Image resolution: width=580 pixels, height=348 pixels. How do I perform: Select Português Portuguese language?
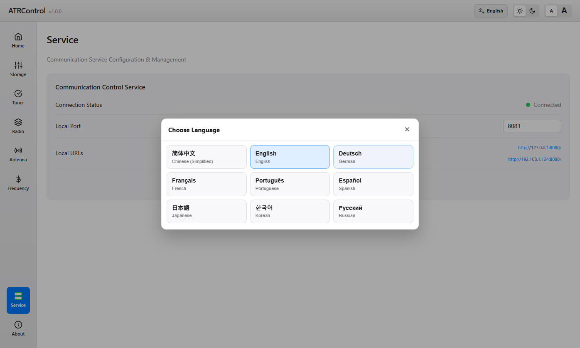pos(290,184)
